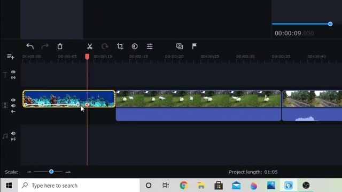This screenshot has width=342, height=192.
Task: Rotate the selected clip
Action: coord(105,46)
